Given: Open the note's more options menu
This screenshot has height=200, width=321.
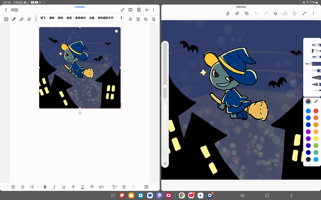Looking at the screenshot, I should coord(153,10).
